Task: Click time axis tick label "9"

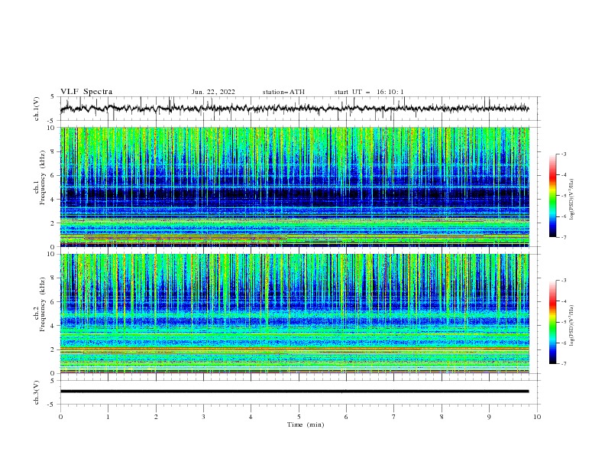Action: coord(489,417)
